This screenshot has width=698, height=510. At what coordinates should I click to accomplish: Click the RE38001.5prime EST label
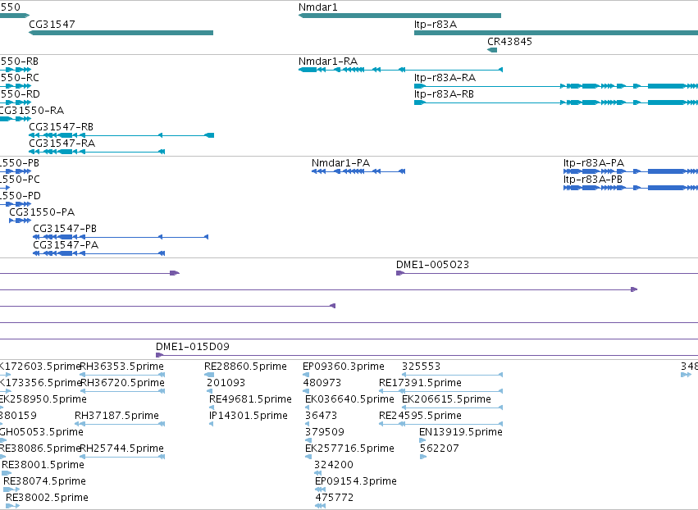click(43, 465)
